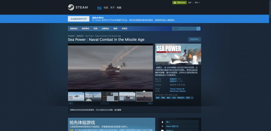Click the 策略 tag
The width and height of the screenshot is (271, 131).
click(163, 98)
